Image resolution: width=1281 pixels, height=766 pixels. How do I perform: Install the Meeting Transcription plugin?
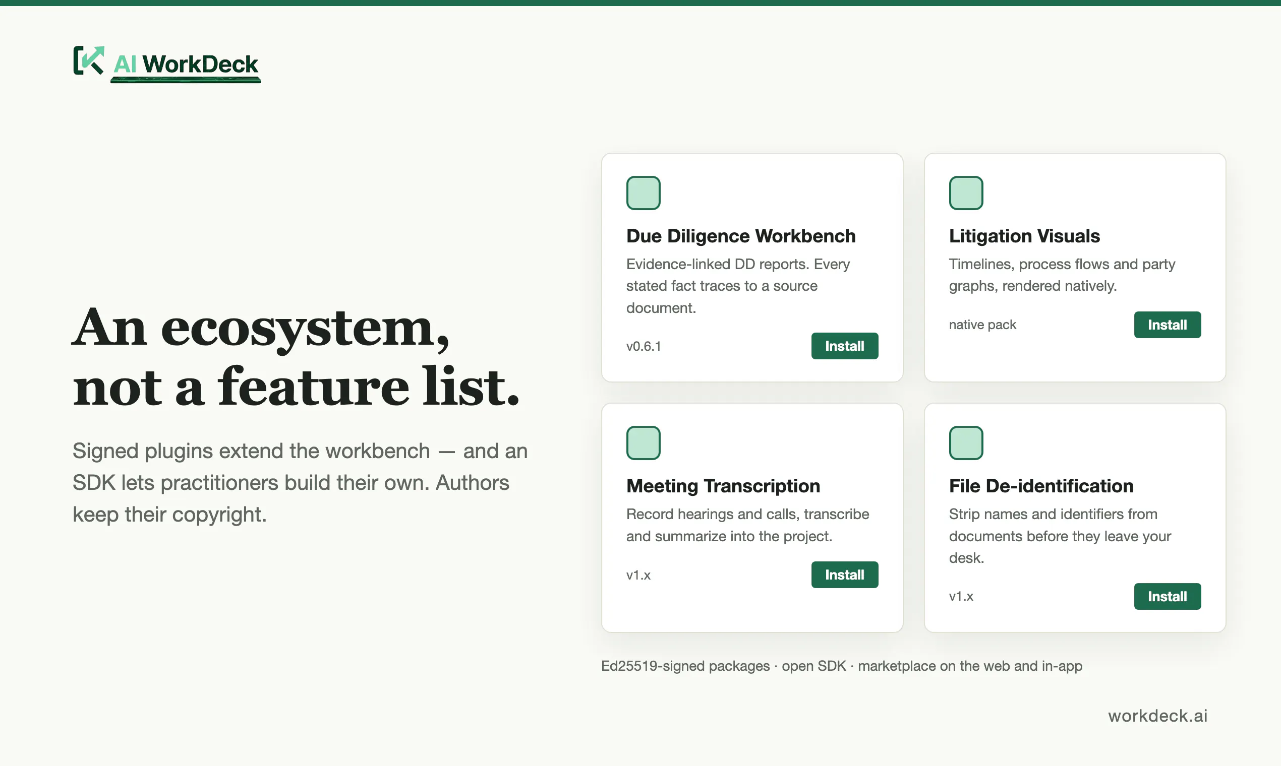(845, 574)
